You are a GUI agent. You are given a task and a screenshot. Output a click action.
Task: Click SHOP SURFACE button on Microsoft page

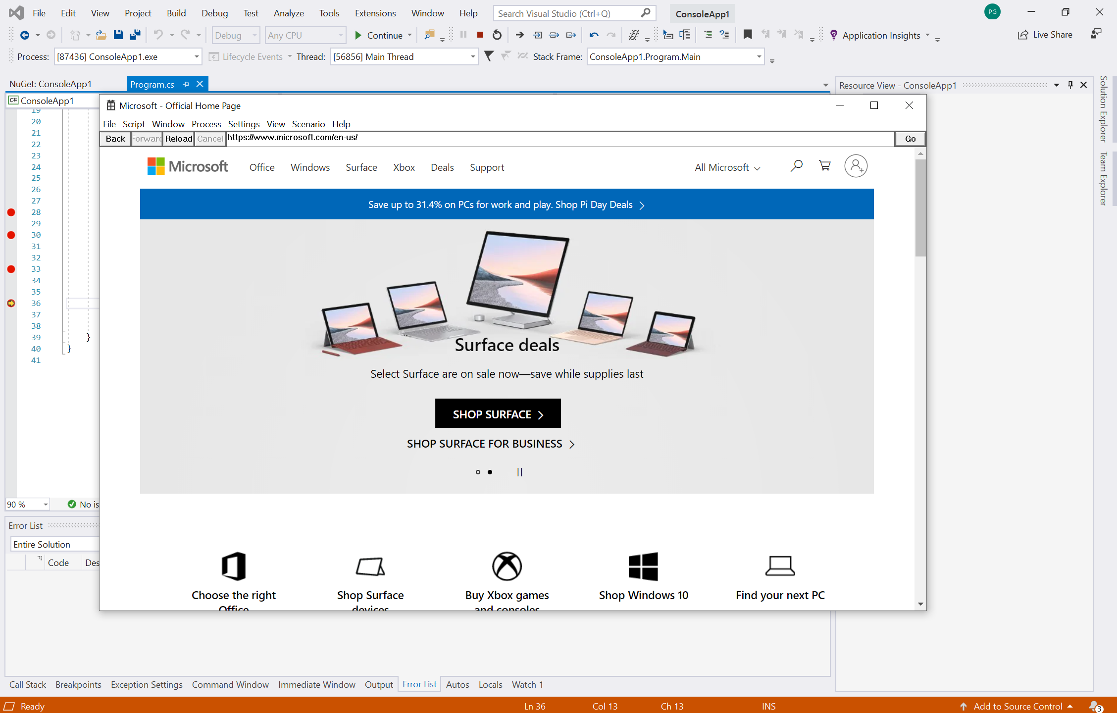498,412
